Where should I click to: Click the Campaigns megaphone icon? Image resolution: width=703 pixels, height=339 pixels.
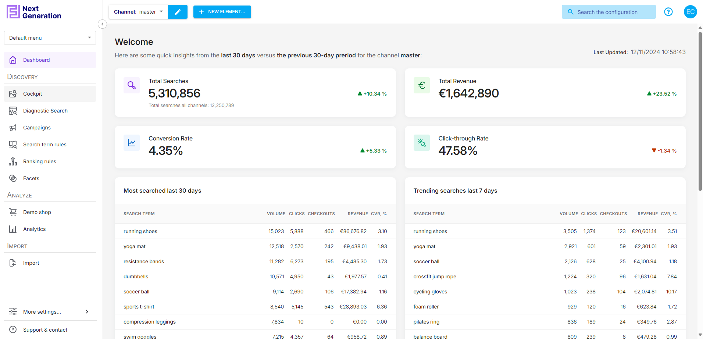coord(13,128)
